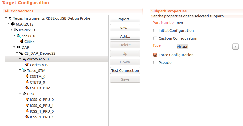Click the Import... button
The image size is (243, 126).
point(125,19)
